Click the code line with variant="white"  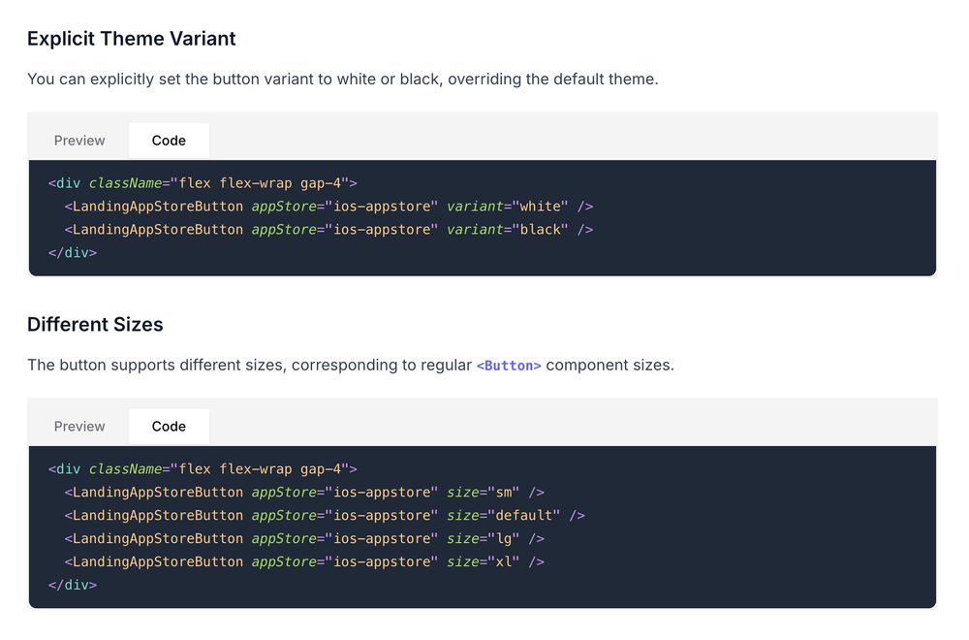pyautogui.click(x=328, y=206)
